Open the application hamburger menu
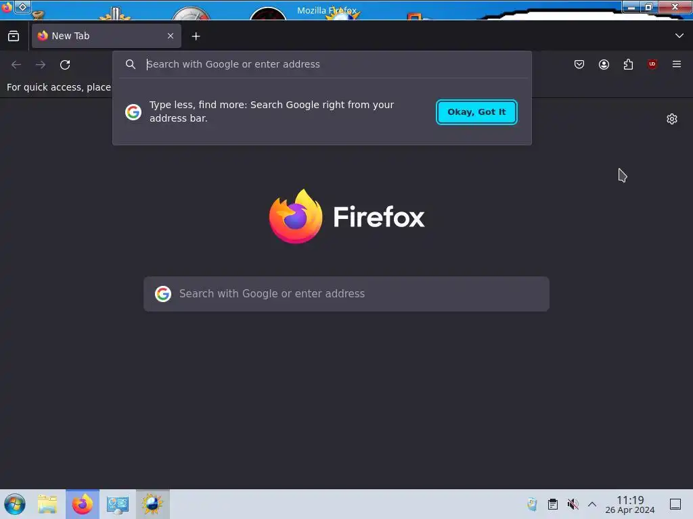Image resolution: width=693 pixels, height=519 pixels. (677, 64)
